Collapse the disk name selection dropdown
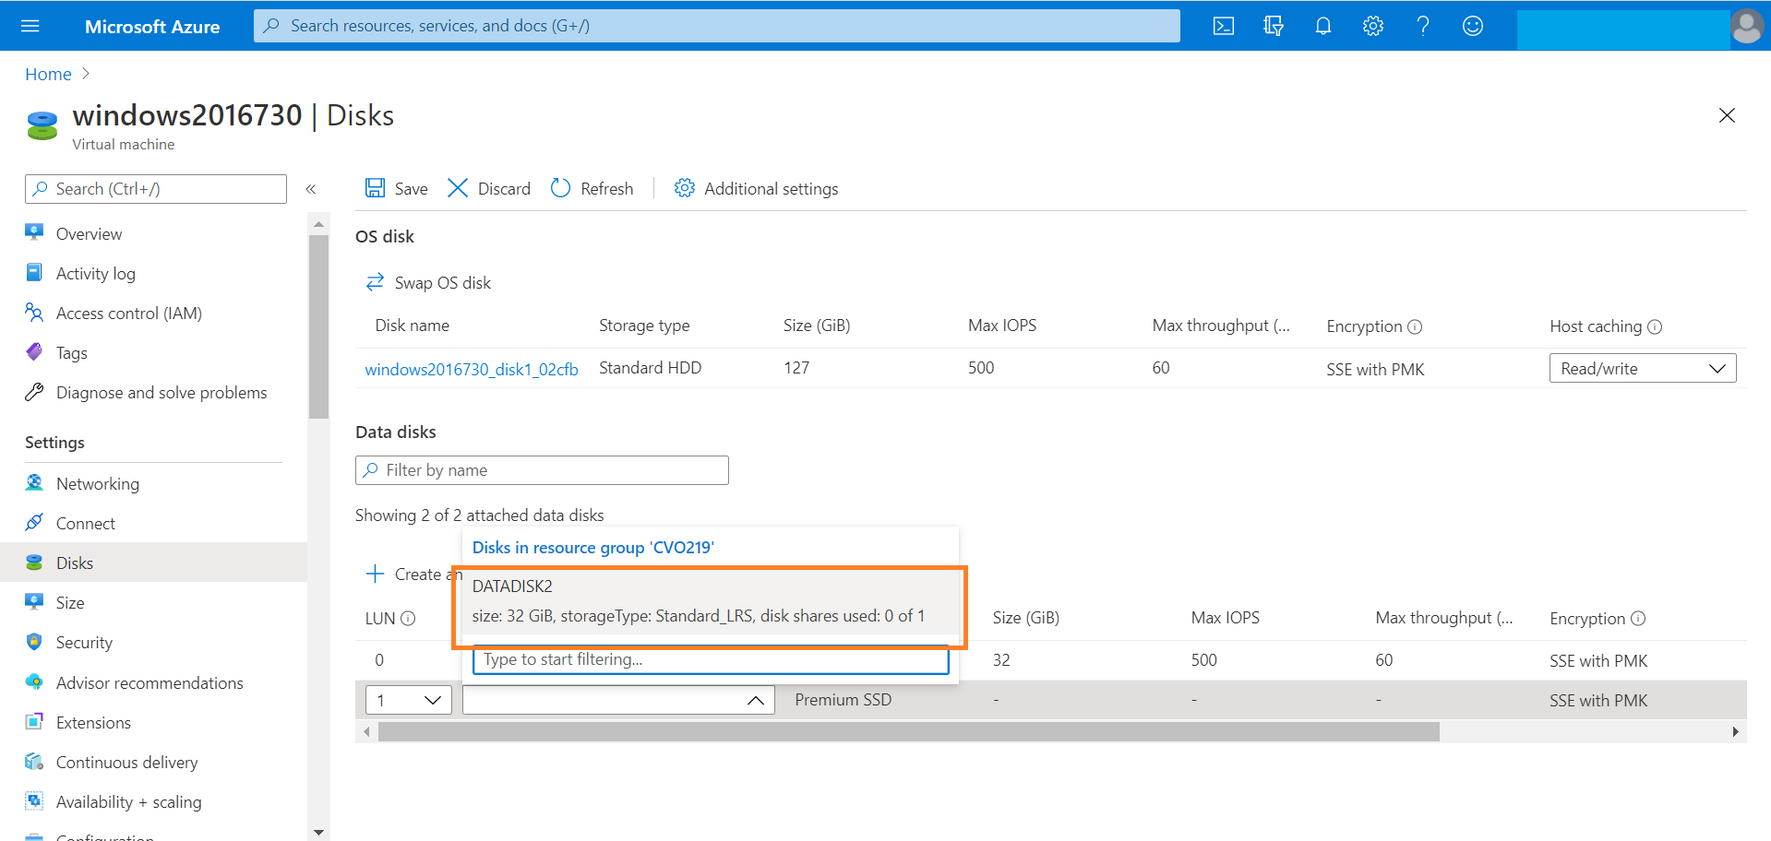This screenshot has height=841, width=1771. pos(755,701)
